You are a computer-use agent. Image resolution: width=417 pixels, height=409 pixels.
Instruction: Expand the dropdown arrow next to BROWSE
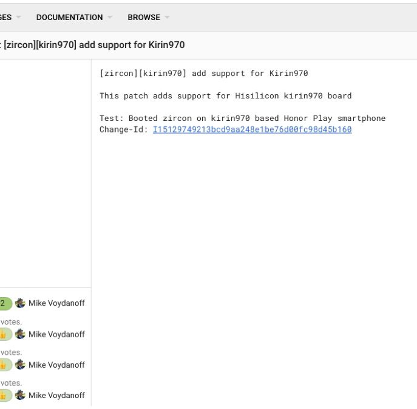tap(167, 18)
